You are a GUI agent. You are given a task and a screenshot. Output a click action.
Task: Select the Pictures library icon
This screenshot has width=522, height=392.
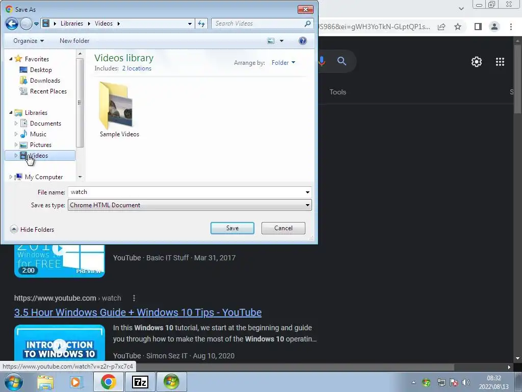pyautogui.click(x=23, y=144)
